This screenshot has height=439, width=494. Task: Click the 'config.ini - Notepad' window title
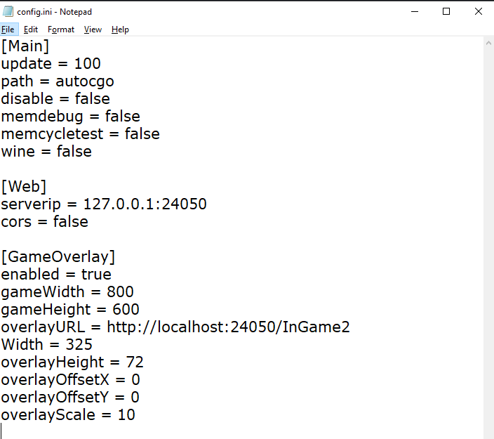click(54, 12)
